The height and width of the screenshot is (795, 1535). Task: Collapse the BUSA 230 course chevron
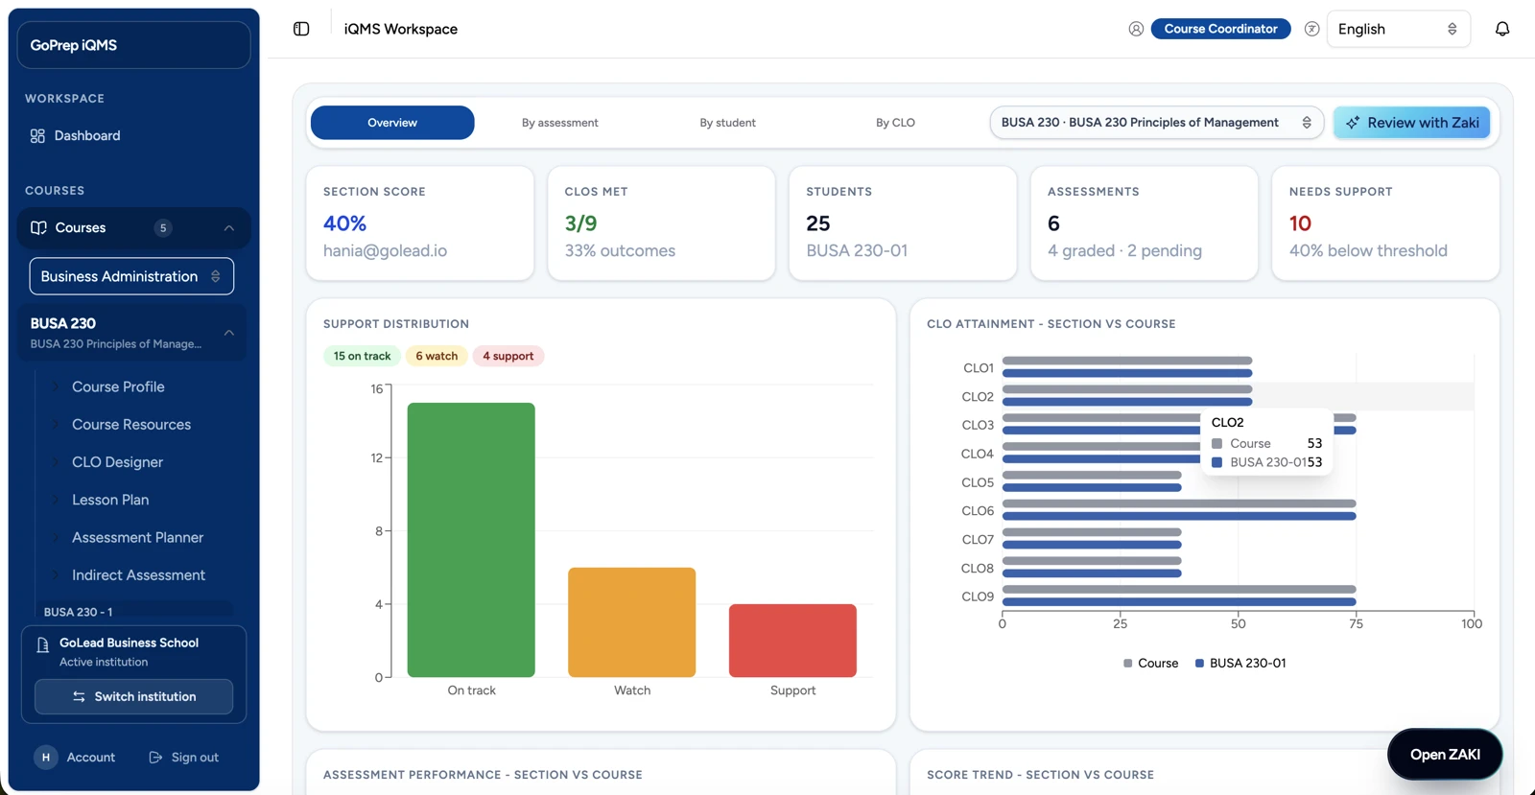(x=229, y=333)
